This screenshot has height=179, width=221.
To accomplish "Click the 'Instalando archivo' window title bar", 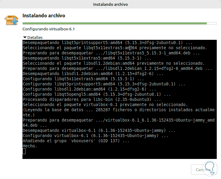I will click(110, 4).
